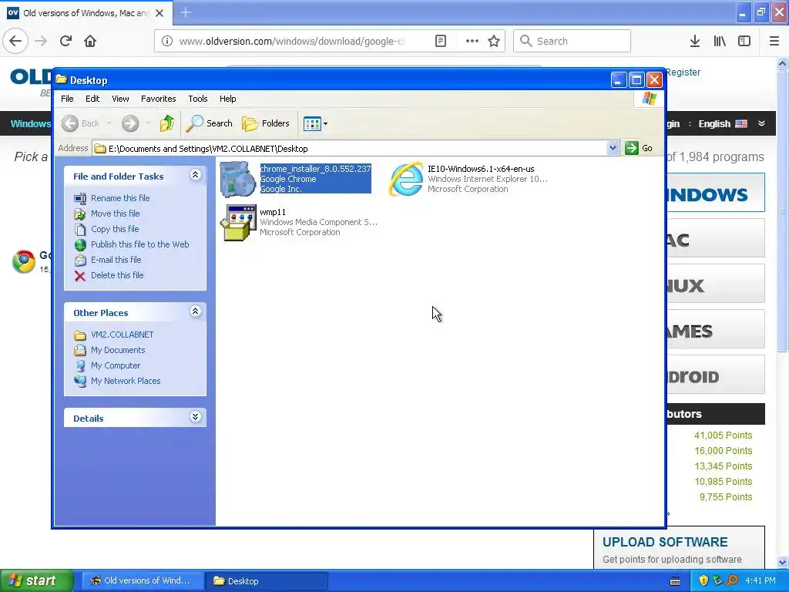This screenshot has height=592, width=789.
Task: Open Firefox library icon
Action: coord(720,41)
